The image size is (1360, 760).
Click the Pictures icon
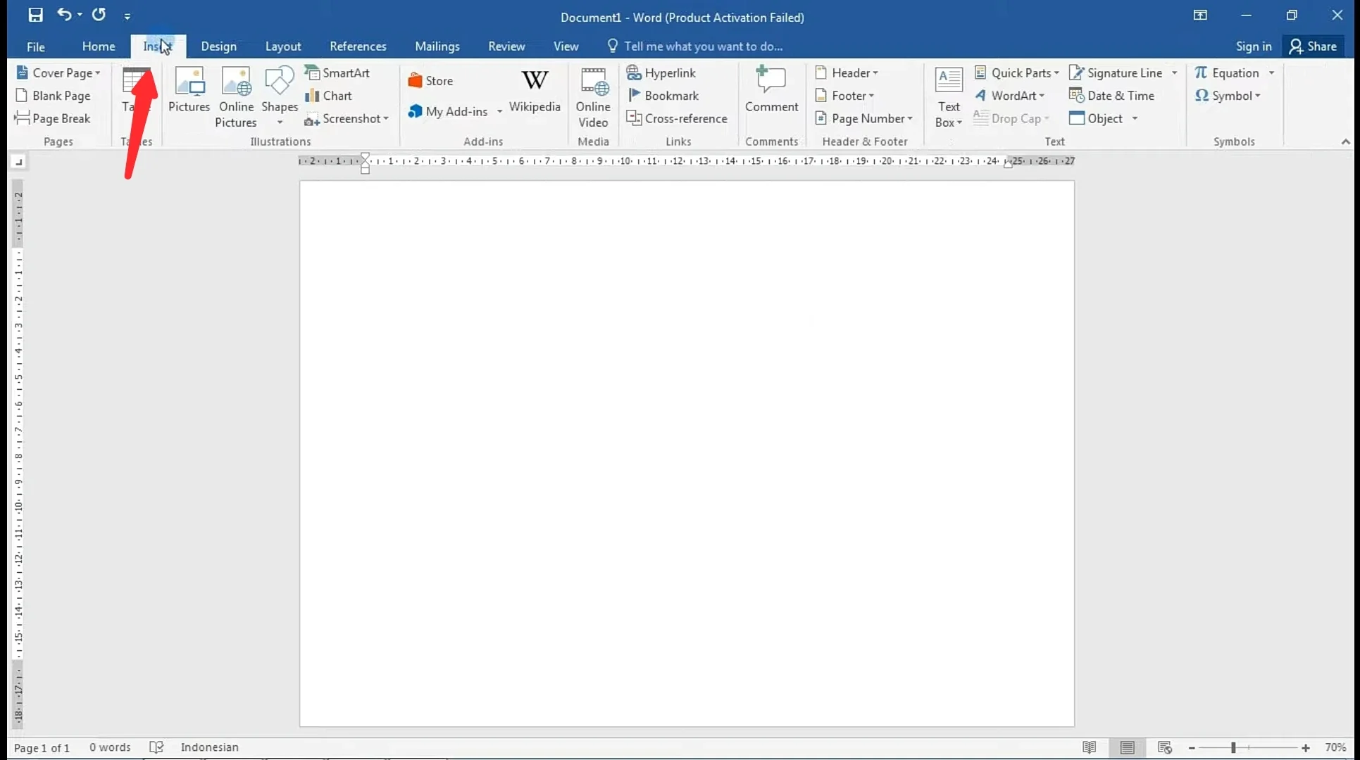189,89
